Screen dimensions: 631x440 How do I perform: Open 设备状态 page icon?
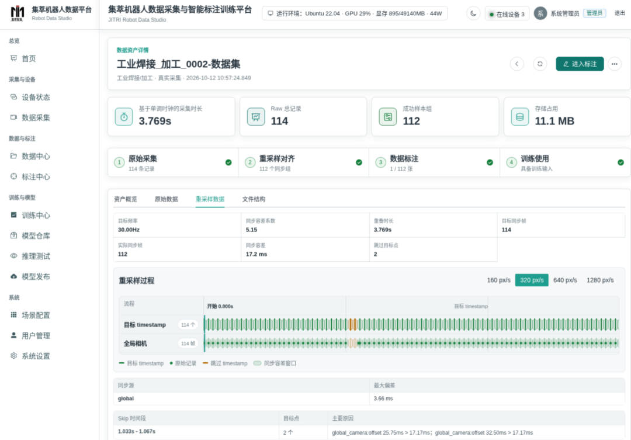(x=13, y=97)
